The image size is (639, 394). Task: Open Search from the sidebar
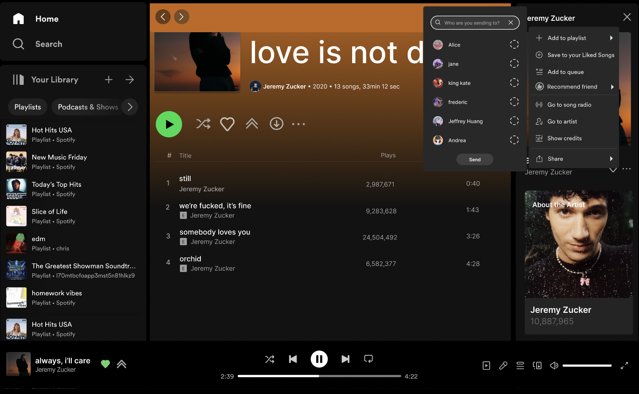point(38,44)
